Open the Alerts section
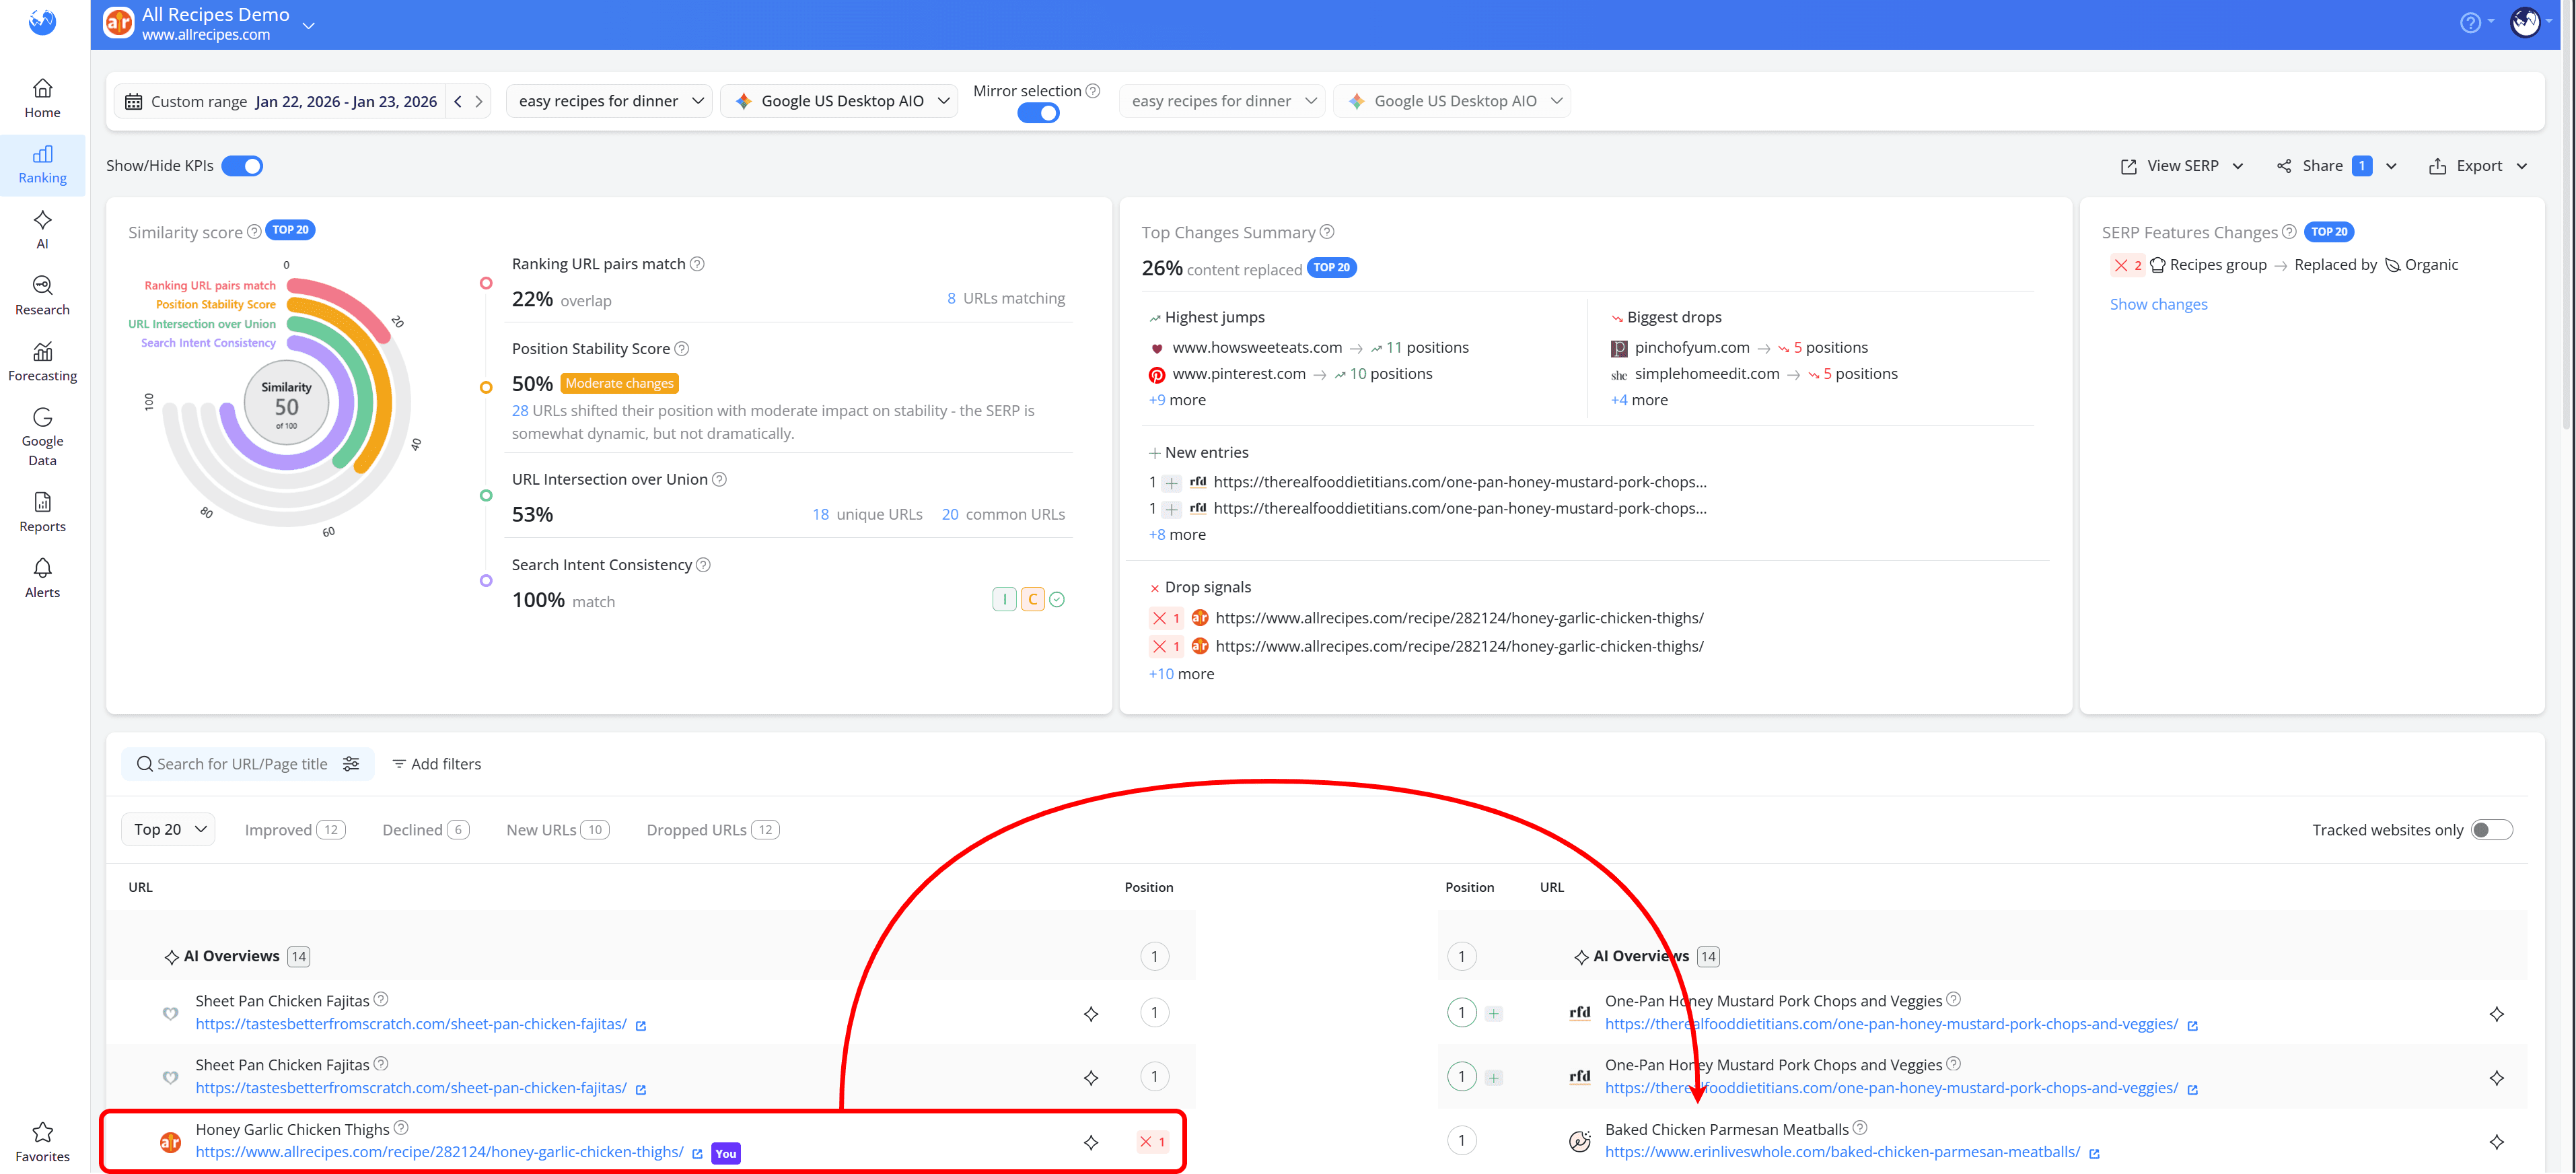2576x1174 pixels. click(42, 577)
